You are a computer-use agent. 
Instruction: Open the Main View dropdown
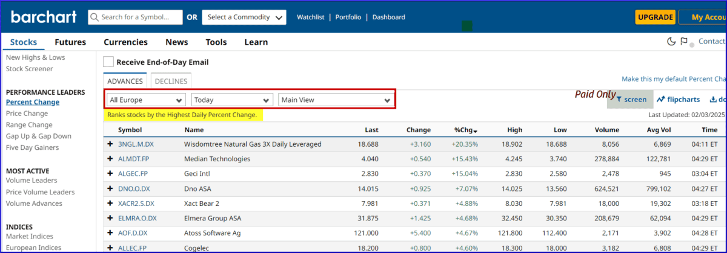click(x=335, y=100)
